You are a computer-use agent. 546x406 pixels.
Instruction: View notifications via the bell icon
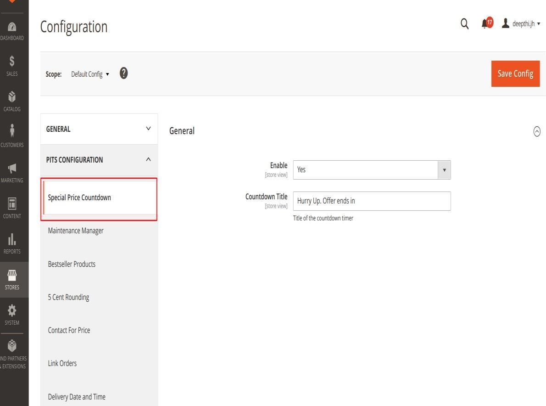coord(487,23)
